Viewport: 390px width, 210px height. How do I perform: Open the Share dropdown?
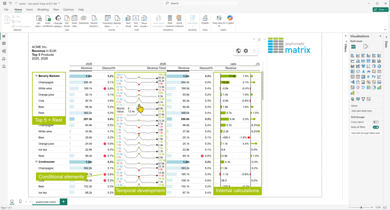[x=380, y=10]
